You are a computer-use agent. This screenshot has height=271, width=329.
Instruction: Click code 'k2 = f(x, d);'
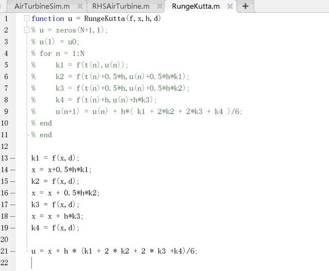coord(55,181)
